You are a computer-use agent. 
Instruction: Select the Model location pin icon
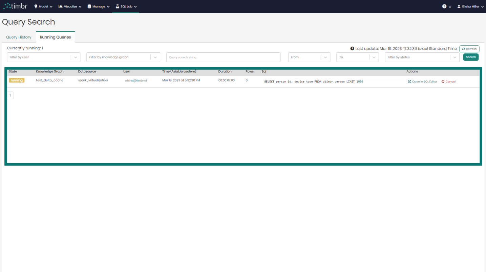coord(35,6)
